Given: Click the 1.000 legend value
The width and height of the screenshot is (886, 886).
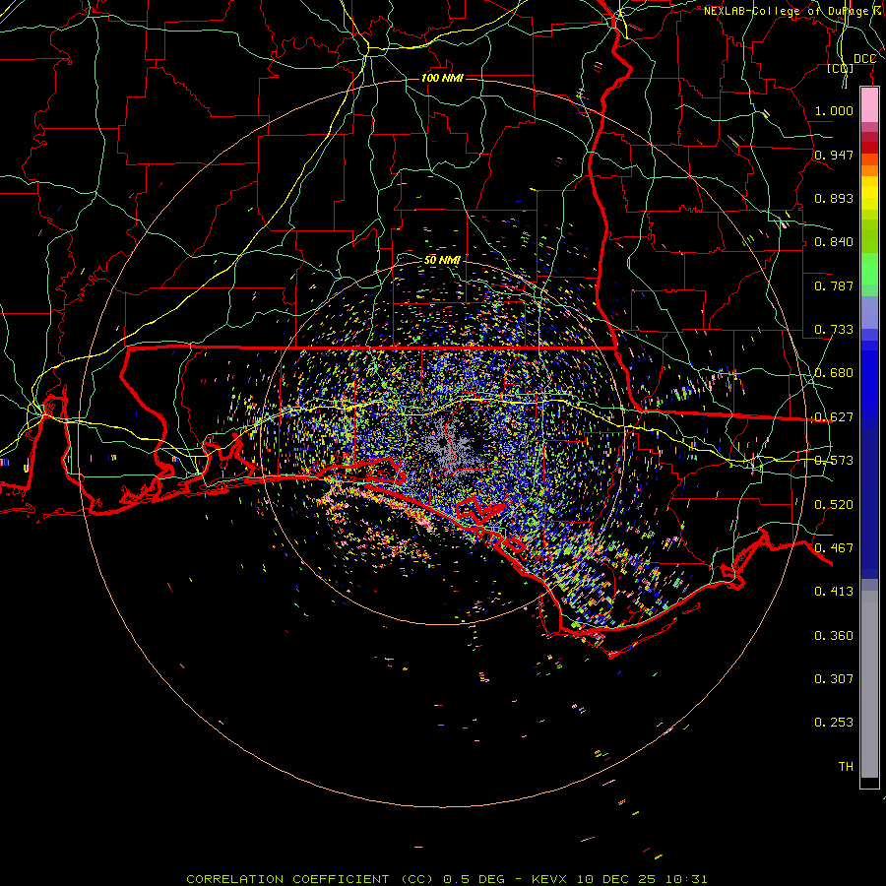Looking at the screenshot, I should pyautogui.click(x=834, y=110).
